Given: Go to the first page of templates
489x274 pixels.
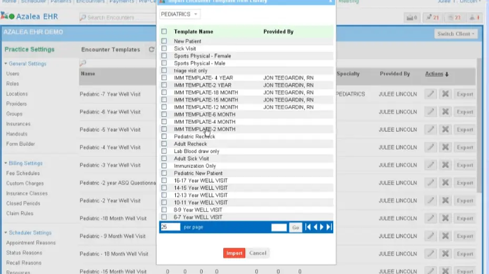Looking at the screenshot, I should click(308, 227).
